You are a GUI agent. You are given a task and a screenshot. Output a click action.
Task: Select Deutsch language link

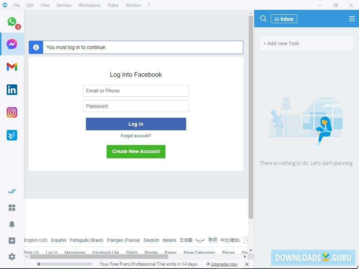(x=151, y=240)
